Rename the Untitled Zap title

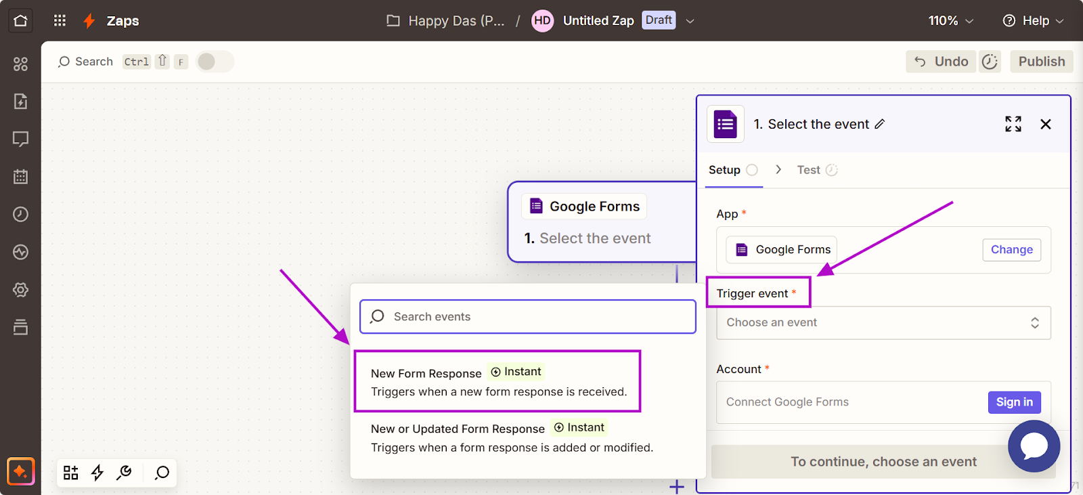point(598,21)
